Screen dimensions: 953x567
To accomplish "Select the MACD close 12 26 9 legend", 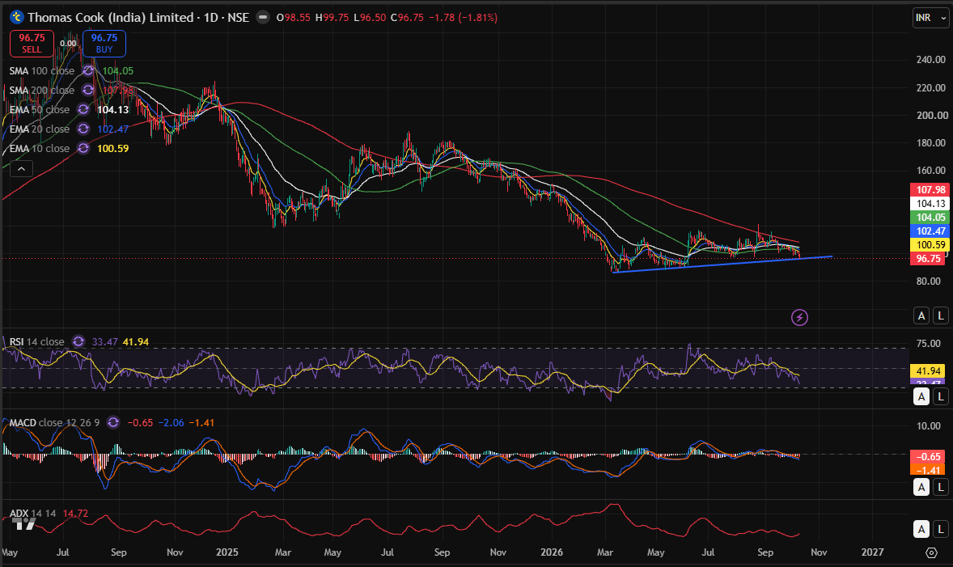I will coord(54,422).
